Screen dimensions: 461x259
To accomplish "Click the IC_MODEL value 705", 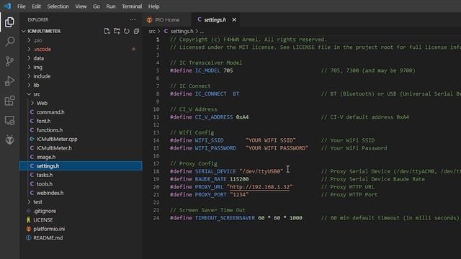I will (x=228, y=71).
